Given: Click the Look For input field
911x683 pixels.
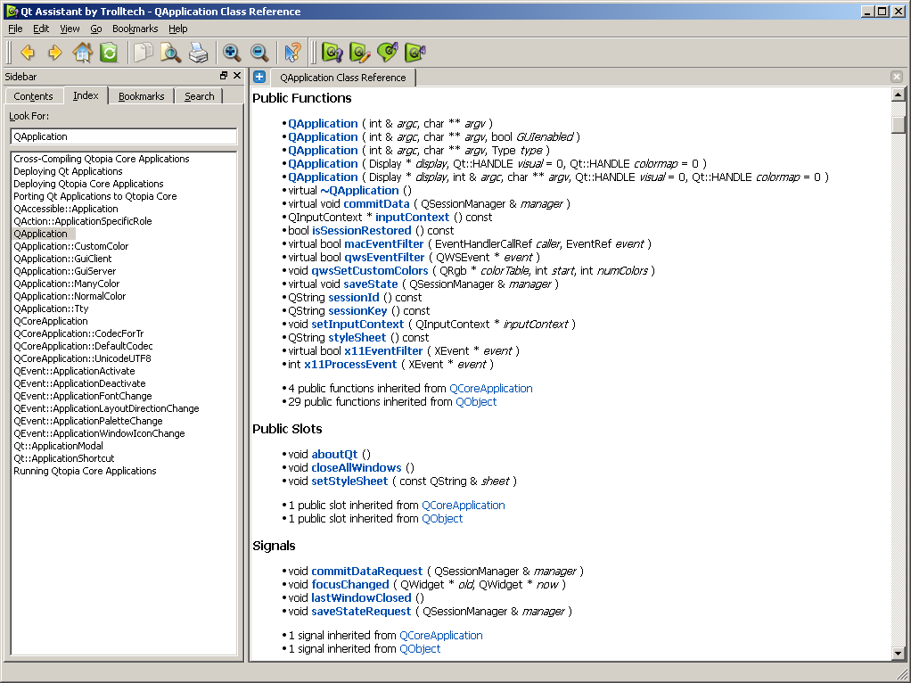Looking at the screenshot, I should (124, 136).
